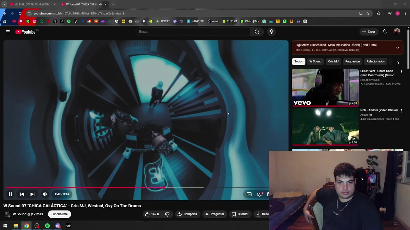
Task: Open the WhatsApp bookmark
Action: tap(41, 21)
